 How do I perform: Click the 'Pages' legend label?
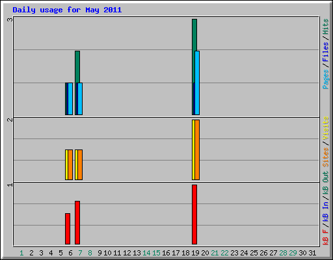pos(325,79)
